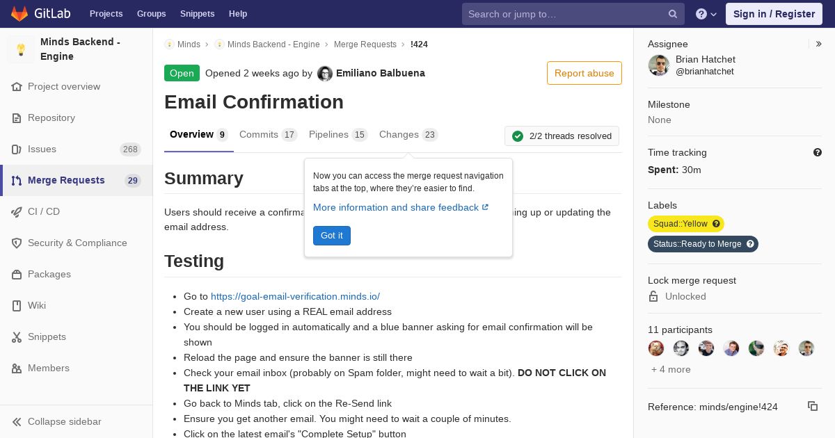Image resolution: width=835 pixels, height=438 pixels.
Task: Click the Repository file icon
Action: pyautogui.click(x=17, y=118)
